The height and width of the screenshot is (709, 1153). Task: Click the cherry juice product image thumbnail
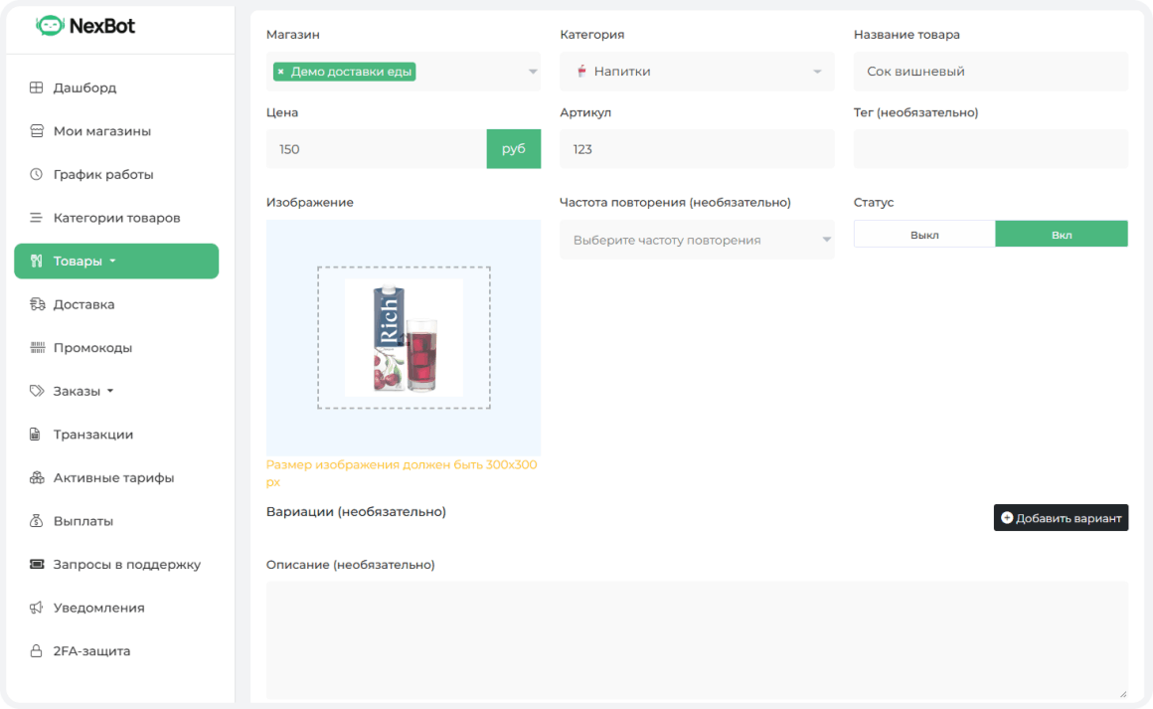(404, 338)
